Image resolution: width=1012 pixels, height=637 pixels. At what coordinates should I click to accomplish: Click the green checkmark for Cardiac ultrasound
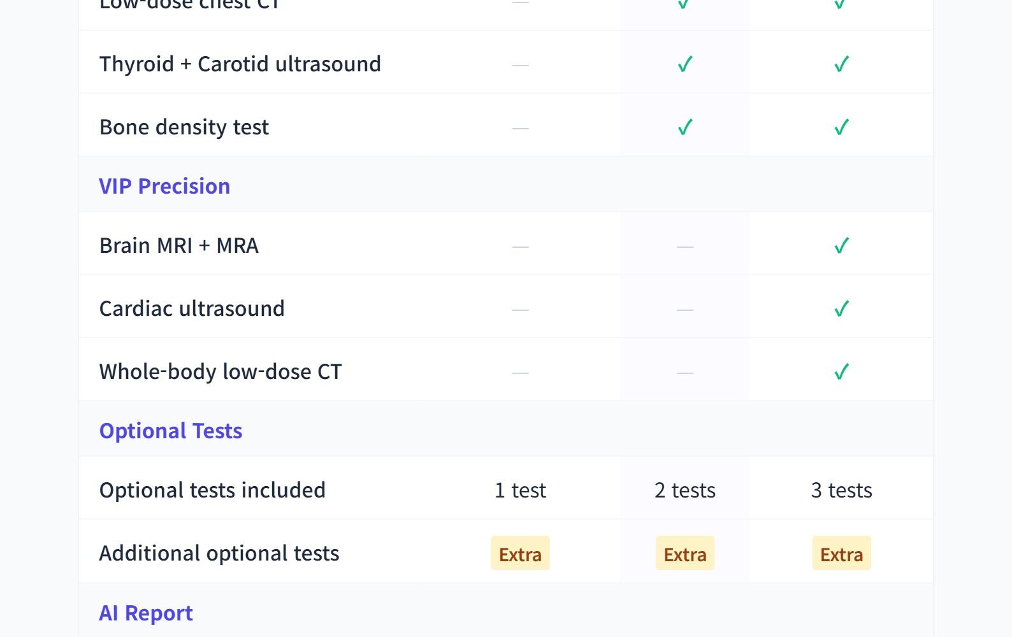(841, 309)
